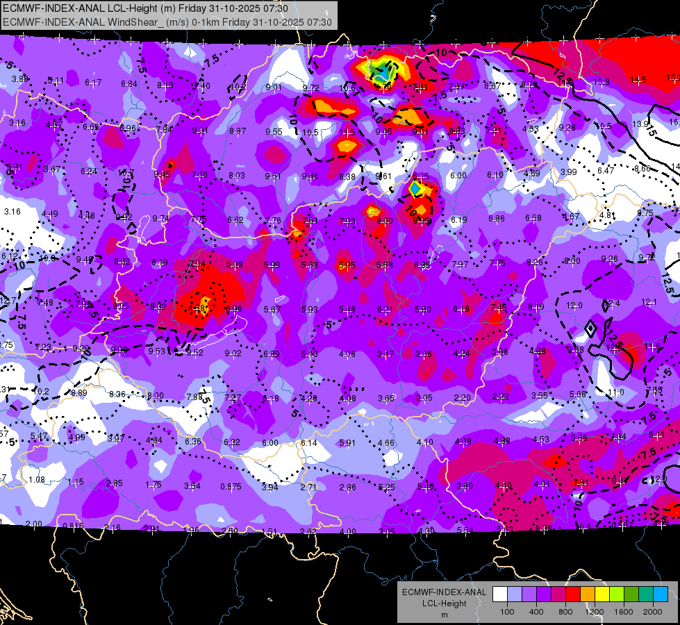680x625 pixels.
Task: Click the 'WindShear_ (m/s) 0-1km' header line
Action: point(167,22)
